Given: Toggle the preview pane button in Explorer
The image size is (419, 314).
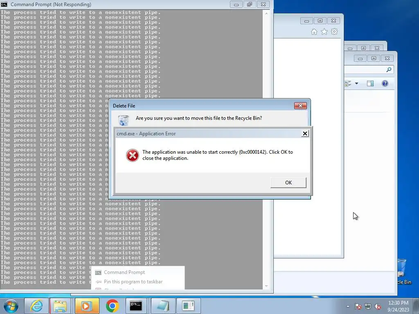Looking at the screenshot, I should [x=370, y=83].
